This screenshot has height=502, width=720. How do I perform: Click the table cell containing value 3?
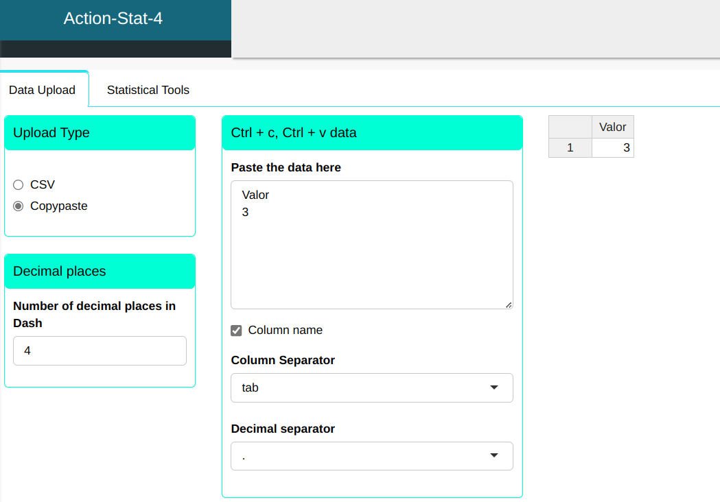click(x=612, y=147)
